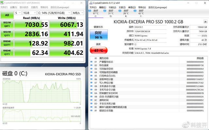Start the SEQ1M Q1T1 test
The width and height of the screenshot is (209, 130).
coord(7,34)
